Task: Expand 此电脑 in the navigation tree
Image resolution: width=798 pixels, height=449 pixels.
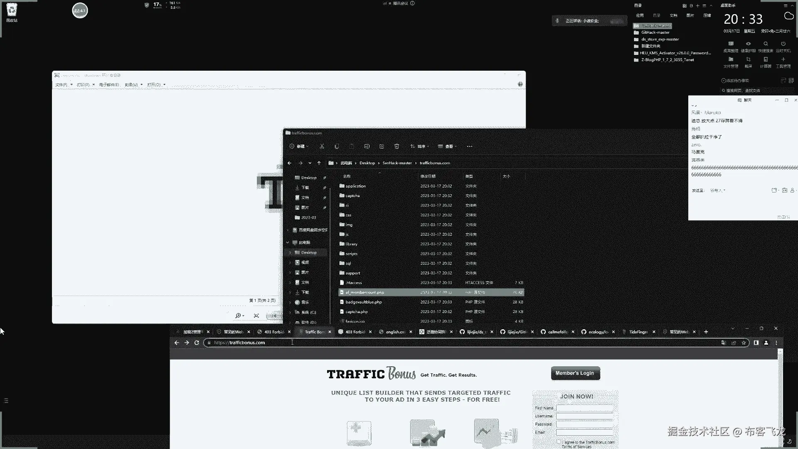Action: click(288, 242)
